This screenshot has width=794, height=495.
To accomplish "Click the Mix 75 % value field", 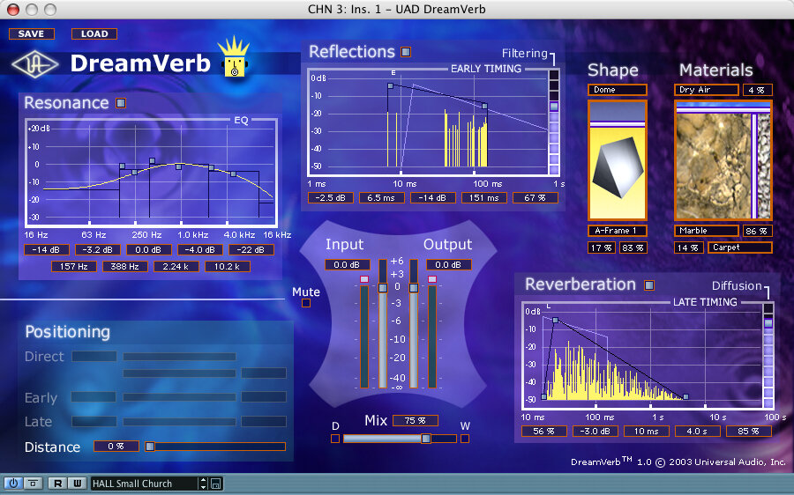I will (x=415, y=421).
